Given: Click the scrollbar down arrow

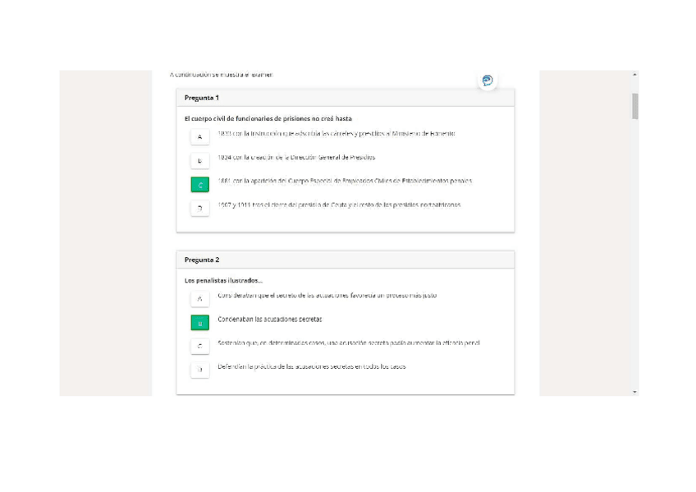Looking at the screenshot, I should tap(634, 392).
